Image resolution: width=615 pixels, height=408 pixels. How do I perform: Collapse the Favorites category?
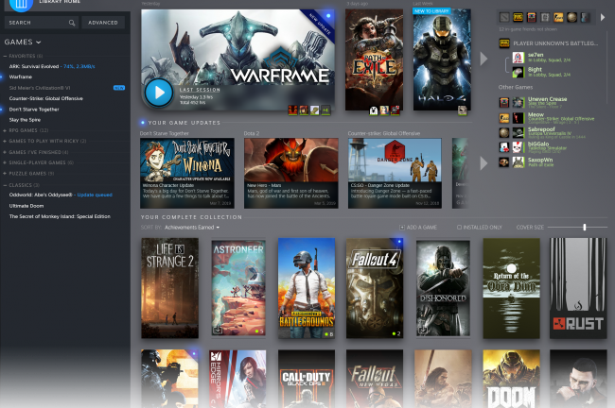pos(5,56)
